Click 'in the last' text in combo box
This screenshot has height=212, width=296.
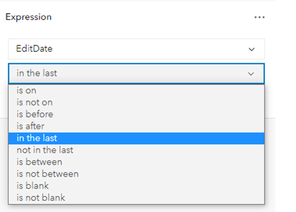point(37,73)
